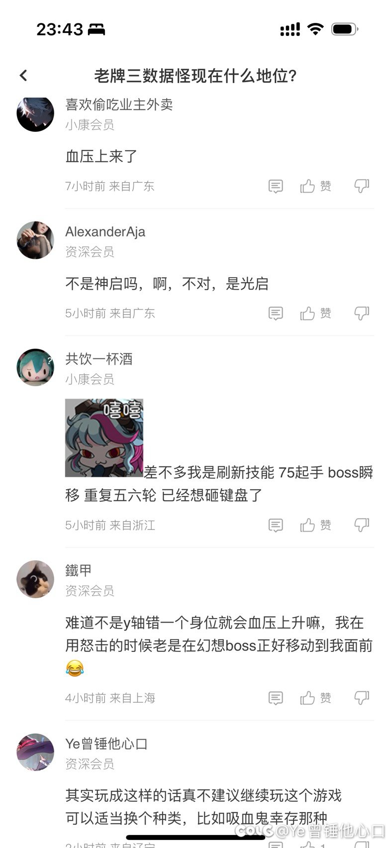Open the 嘻嘻 sticker image
This screenshot has width=391, height=848.
(x=104, y=438)
